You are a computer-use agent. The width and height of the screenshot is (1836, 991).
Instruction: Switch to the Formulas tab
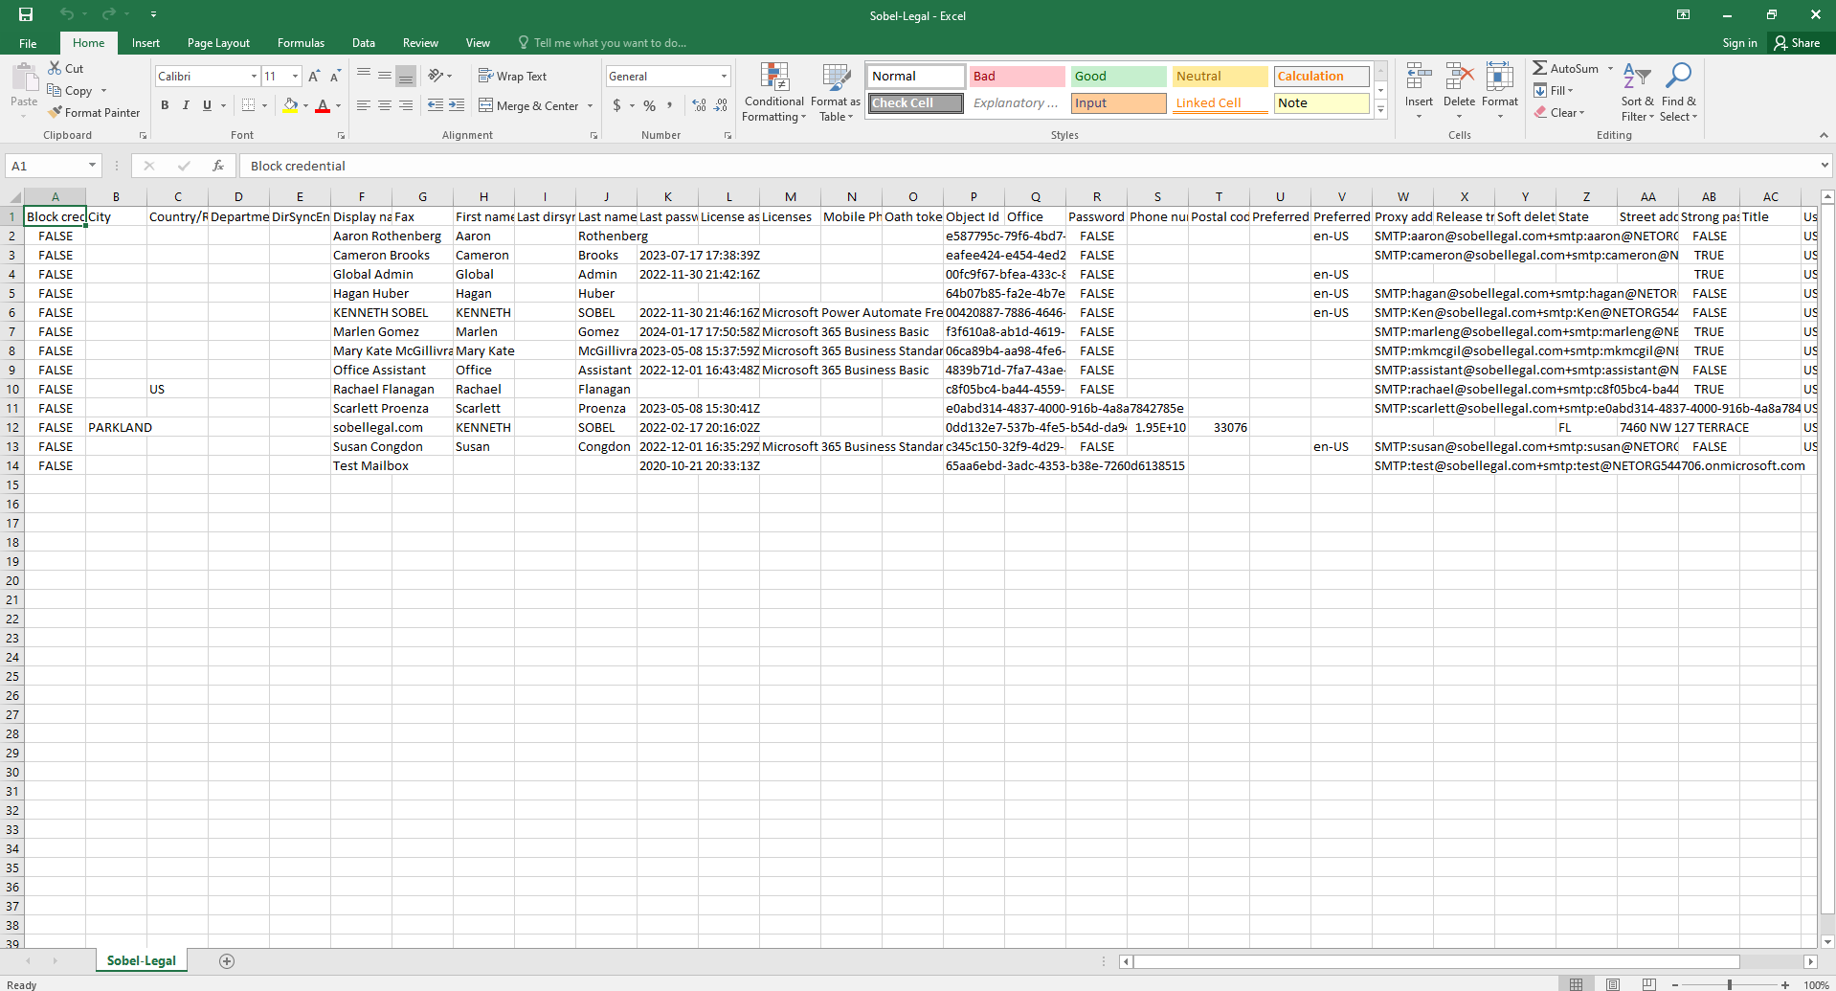coord(301,43)
